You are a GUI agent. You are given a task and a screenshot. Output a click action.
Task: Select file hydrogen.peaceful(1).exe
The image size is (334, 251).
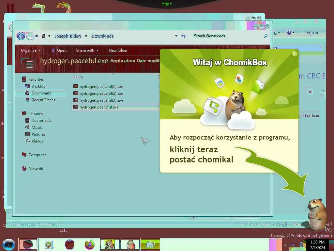(x=98, y=86)
